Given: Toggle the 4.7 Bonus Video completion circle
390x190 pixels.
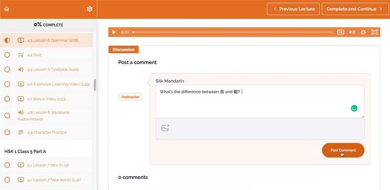Looking at the screenshot, I should point(7,99).
